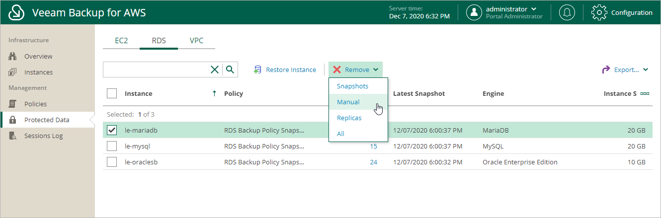Sort by the Instance column header

pos(139,93)
